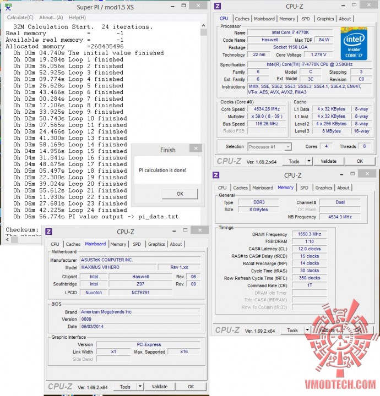Open About tab in the Mainboard window
The height and width of the screenshot is (396, 380).
pos(176,244)
